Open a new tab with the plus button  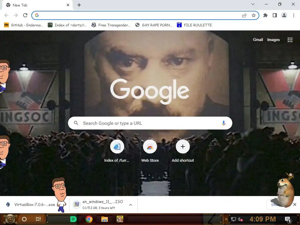pos(79,5)
